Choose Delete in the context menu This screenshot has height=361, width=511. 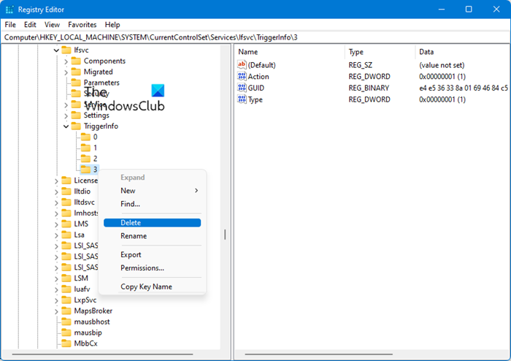point(152,223)
